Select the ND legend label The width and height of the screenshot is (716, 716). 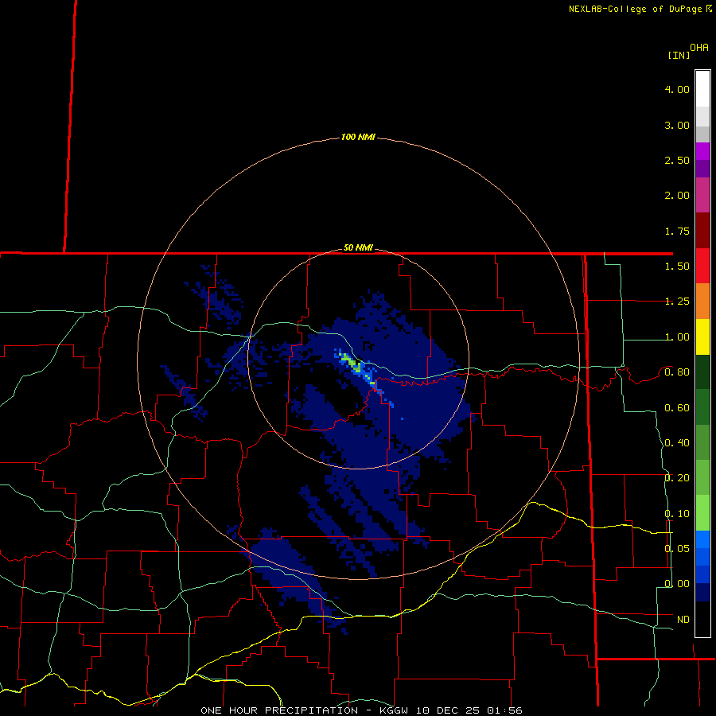tap(683, 620)
